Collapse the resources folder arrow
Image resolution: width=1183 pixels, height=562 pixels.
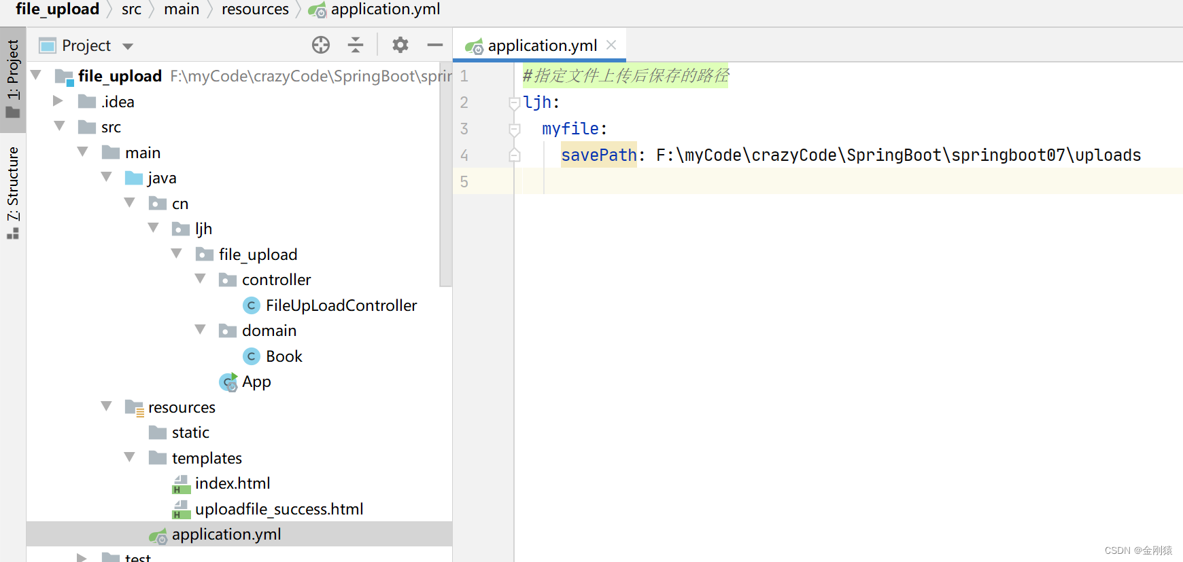(107, 406)
